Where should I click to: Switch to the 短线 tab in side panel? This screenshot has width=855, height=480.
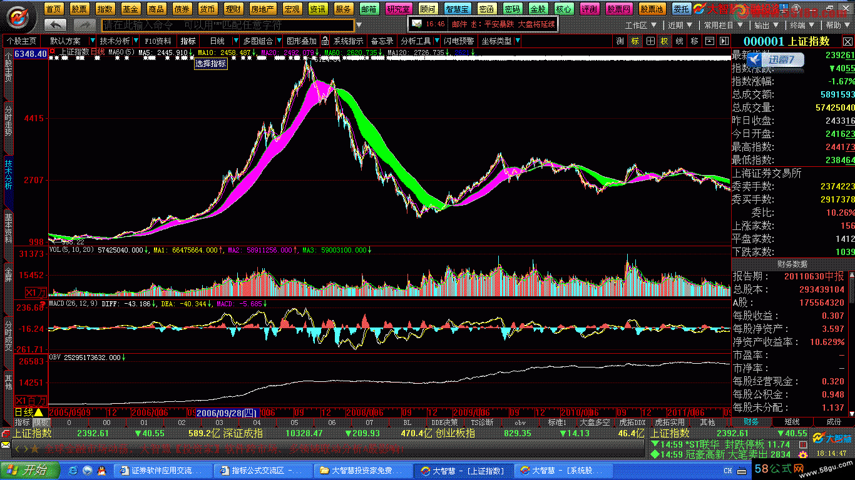coord(792,422)
